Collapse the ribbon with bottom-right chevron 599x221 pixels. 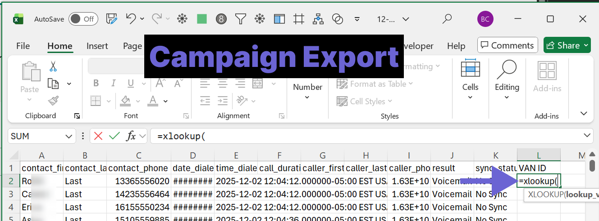coord(584,113)
